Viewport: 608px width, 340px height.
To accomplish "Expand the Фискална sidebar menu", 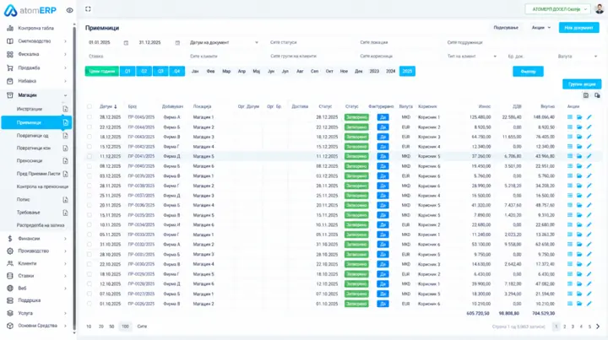I will click(x=37, y=54).
